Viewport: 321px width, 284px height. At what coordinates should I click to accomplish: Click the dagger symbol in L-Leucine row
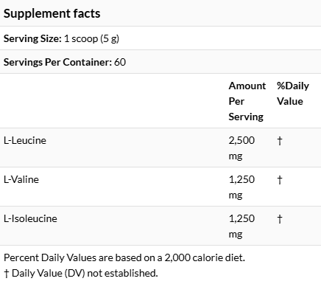[x=280, y=141]
